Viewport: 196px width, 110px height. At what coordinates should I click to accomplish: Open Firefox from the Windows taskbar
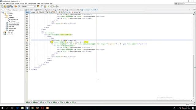pos(37,108)
